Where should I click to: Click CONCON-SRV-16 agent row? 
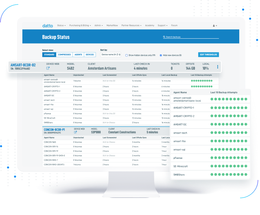click(x=106, y=147)
